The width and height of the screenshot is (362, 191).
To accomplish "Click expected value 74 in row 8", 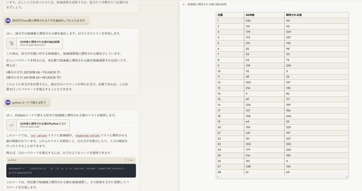I will coord(288,60).
